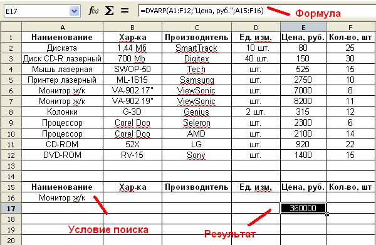376x245 pixels.
Task: Click cell Tech in the Производитель column
Action: (197, 70)
